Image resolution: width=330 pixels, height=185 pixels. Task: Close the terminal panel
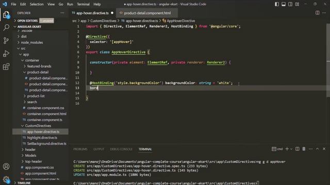click(324, 149)
